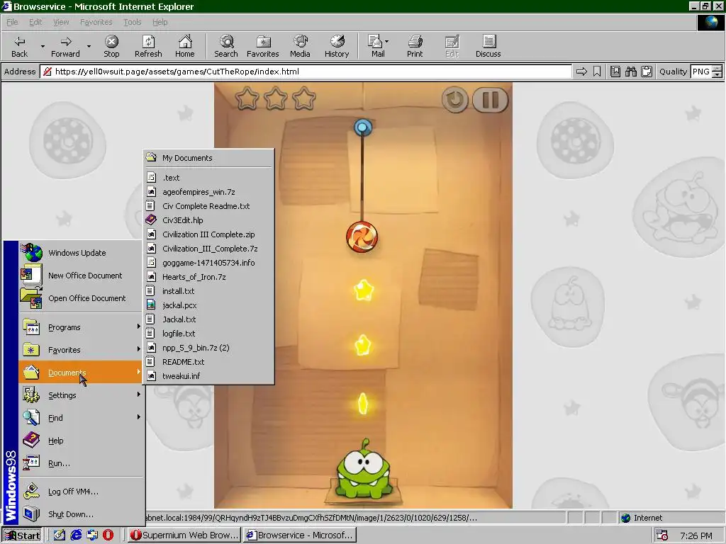
Task: Launch Internet Explorer quick launch icon
Action: [76, 535]
